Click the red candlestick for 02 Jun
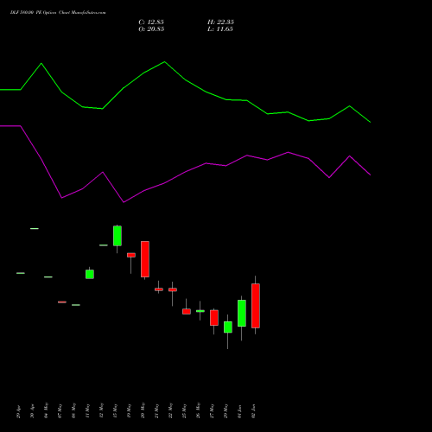Screen dimensions: 432x432 pyautogui.click(x=256, y=306)
